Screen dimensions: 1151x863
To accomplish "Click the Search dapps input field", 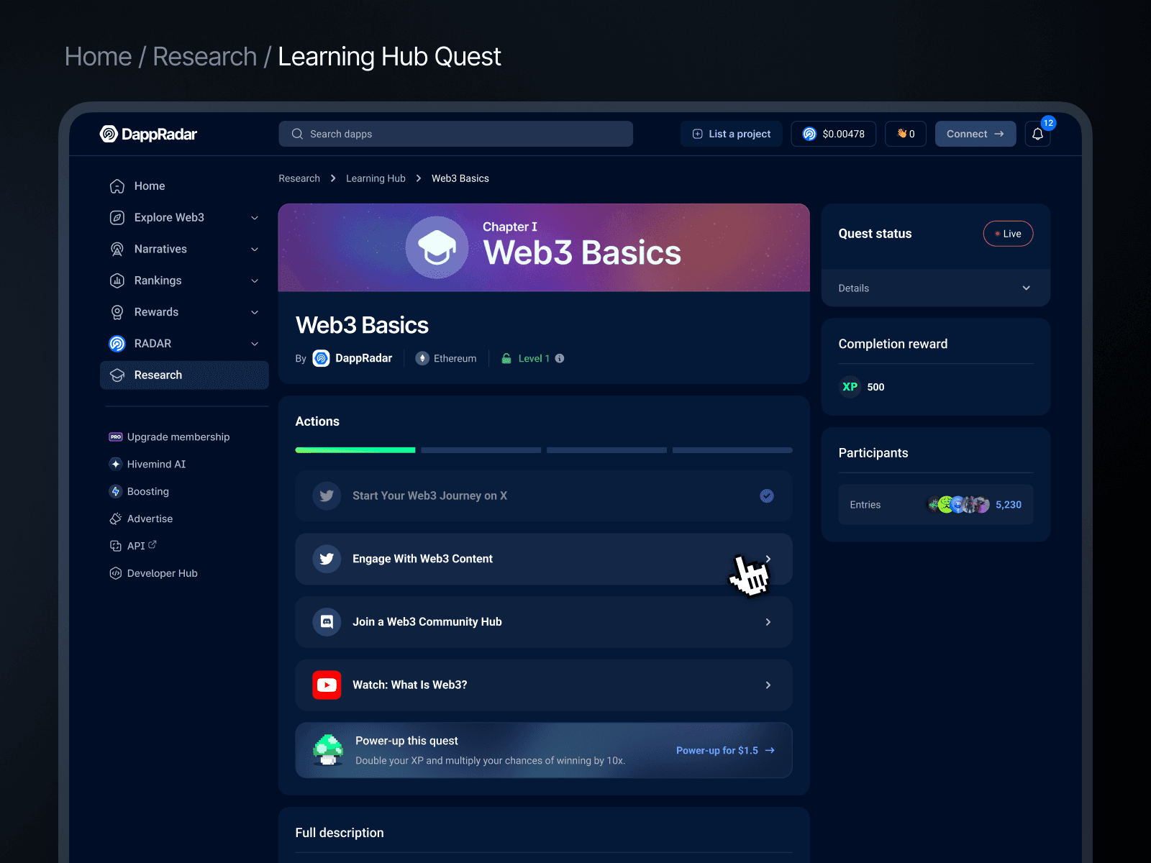I will point(455,134).
